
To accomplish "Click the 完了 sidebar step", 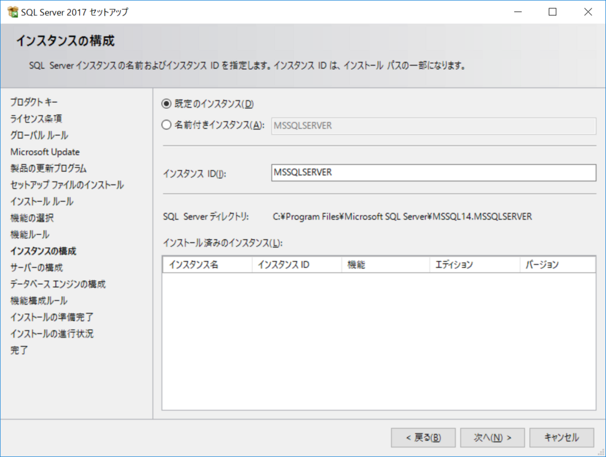I will [19, 351].
